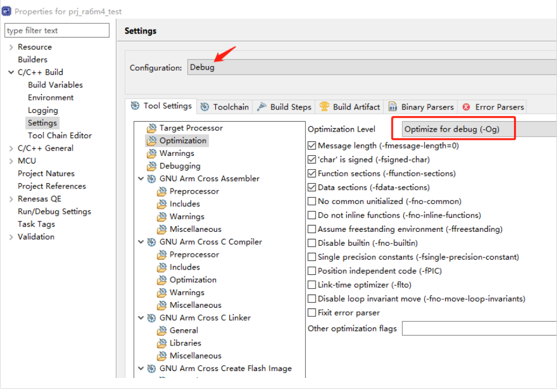Uncheck Data sections (-fdata-sections)
557x389 pixels.
[312, 187]
